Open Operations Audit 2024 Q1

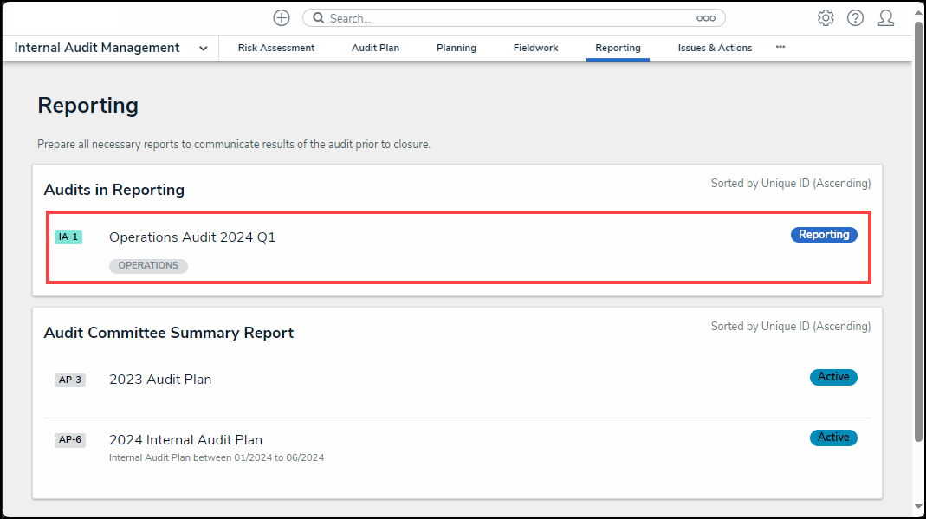pos(192,237)
